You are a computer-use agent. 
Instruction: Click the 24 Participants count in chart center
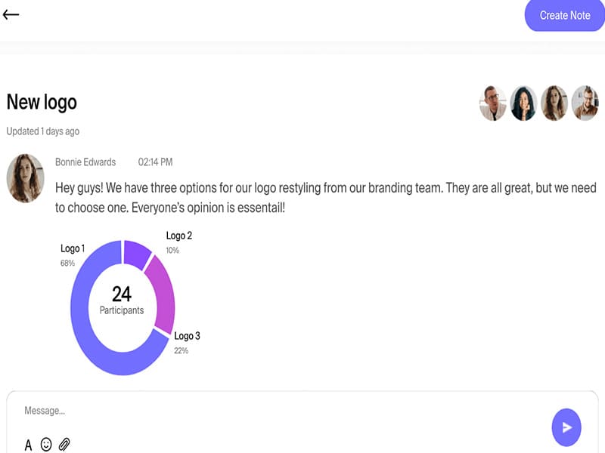coord(122,300)
